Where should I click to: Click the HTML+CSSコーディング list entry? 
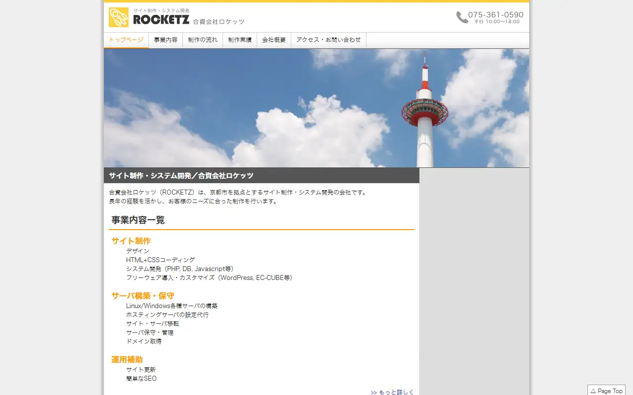(161, 260)
